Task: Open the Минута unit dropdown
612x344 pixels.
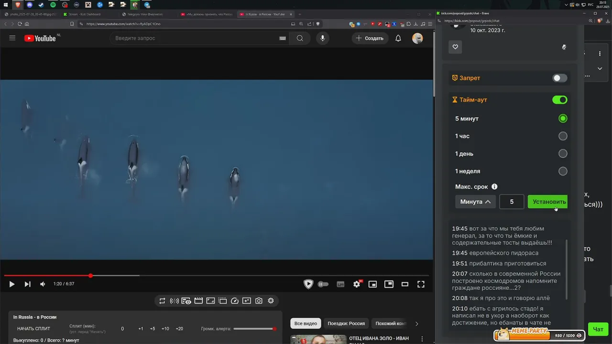Action: 475,202
